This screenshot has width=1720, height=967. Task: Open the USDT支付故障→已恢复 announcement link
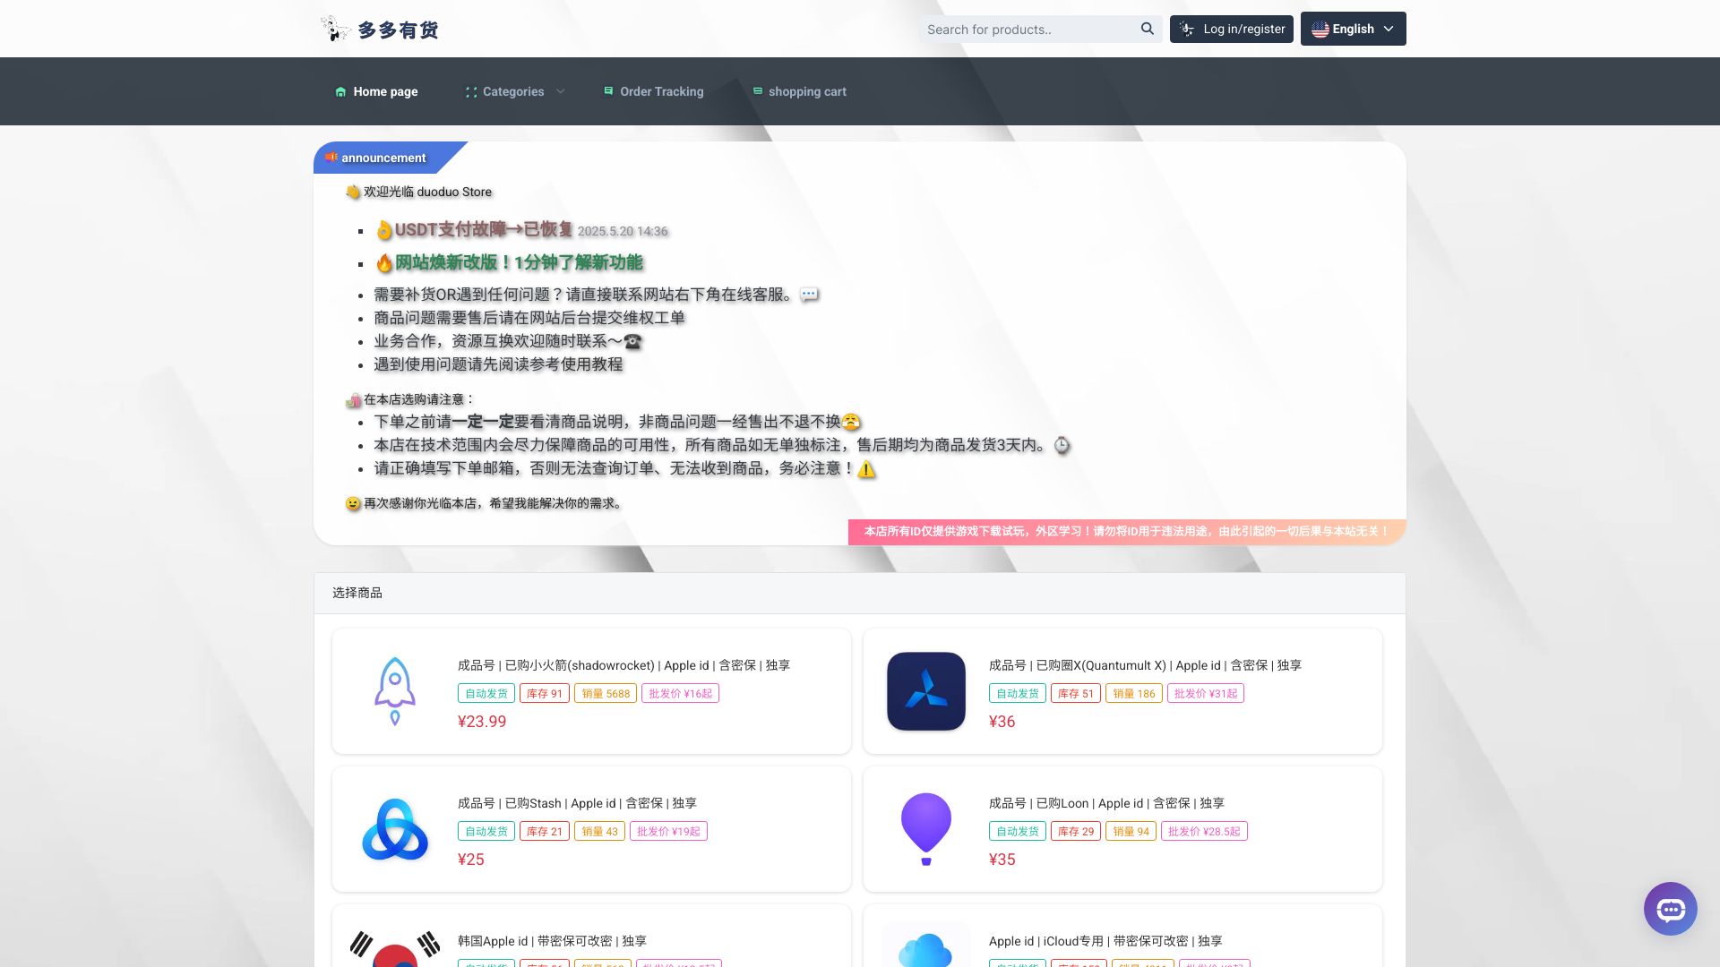coord(484,229)
